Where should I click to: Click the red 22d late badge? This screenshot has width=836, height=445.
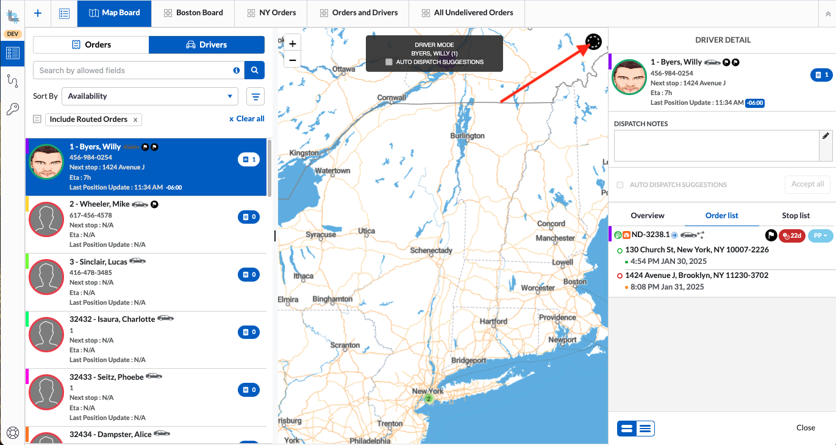[x=792, y=235]
